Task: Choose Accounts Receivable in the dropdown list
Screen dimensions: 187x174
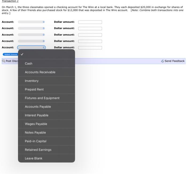Action: point(46,72)
